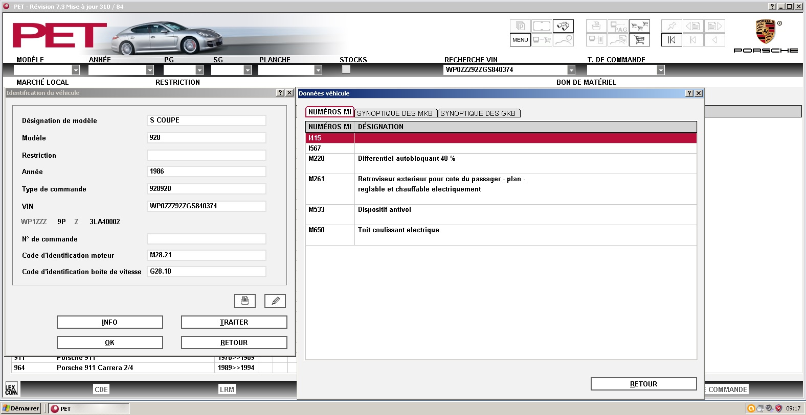Select the NUMÉROS MI tab
The height and width of the screenshot is (415, 806).
click(x=330, y=112)
